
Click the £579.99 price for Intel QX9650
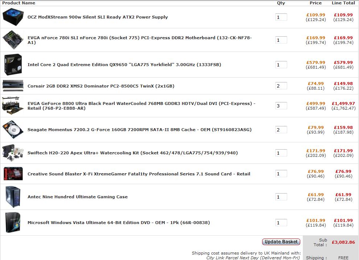pyautogui.click(x=316, y=62)
